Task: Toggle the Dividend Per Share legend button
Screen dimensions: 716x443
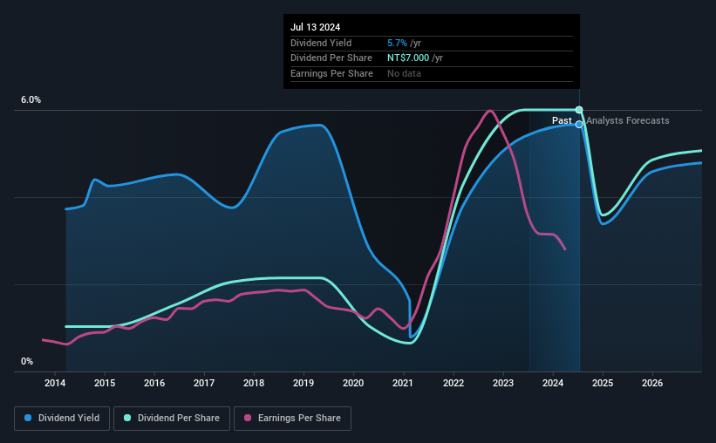Action: pyautogui.click(x=172, y=419)
